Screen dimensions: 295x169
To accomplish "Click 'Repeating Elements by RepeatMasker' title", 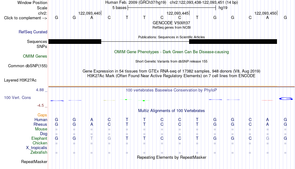I will [172, 157].
